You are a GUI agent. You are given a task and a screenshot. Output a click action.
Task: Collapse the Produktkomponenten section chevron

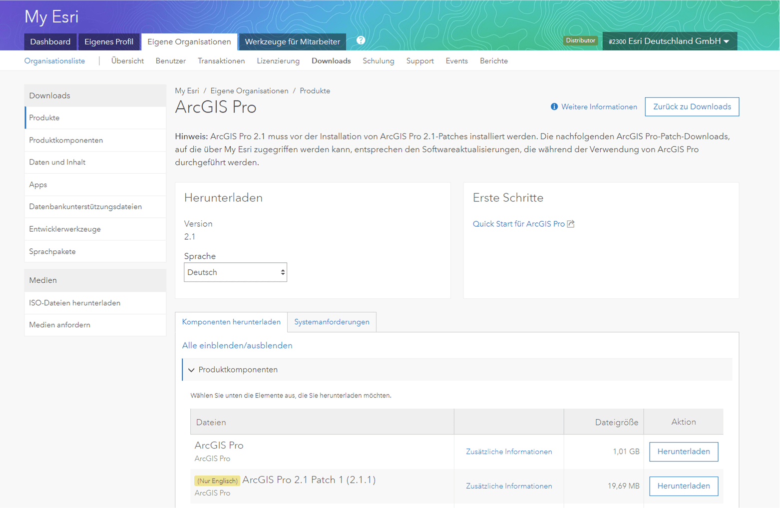pyautogui.click(x=191, y=370)
